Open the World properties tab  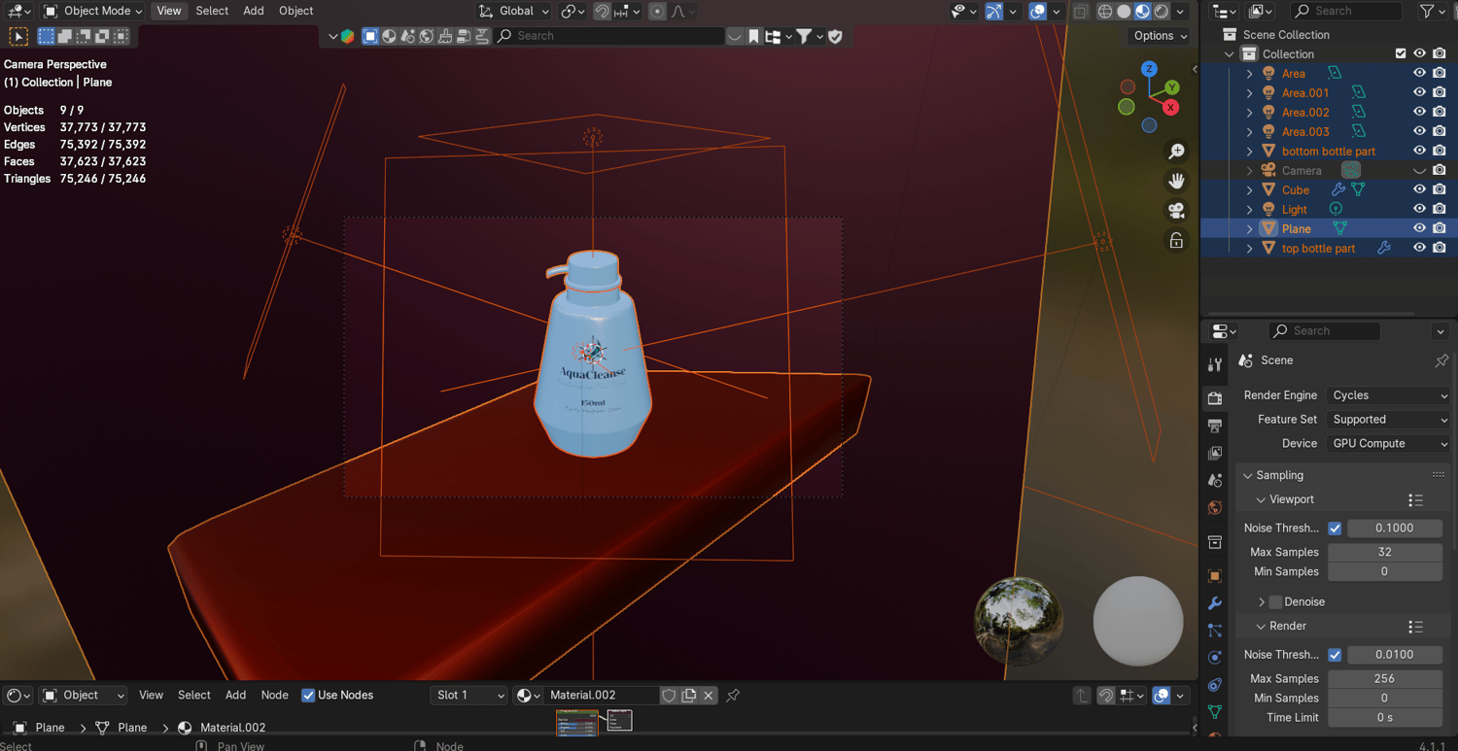1215,508
